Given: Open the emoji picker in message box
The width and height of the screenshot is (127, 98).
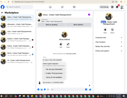Looking at the screenshot, I should (x=86, y=89).
